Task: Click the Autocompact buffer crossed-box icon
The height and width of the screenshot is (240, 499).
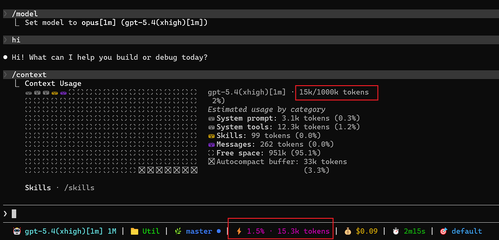Action: pos(211,162)
